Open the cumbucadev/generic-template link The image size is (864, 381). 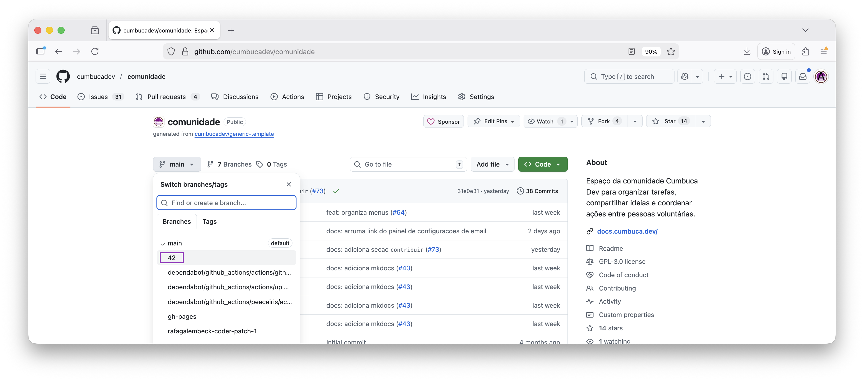[x=234, y=134]
